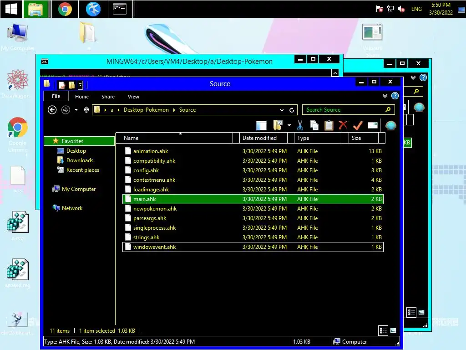
Task: Click the New Folder quick access icon
Action: pyautogui.click(x=71, y=85)
